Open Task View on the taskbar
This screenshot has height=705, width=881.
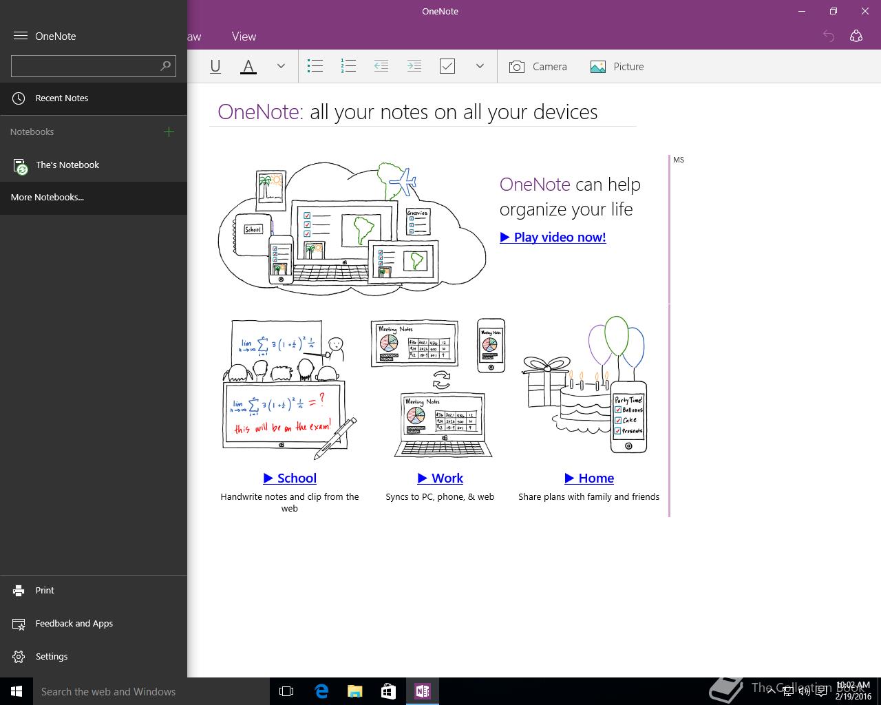point(286,691)
